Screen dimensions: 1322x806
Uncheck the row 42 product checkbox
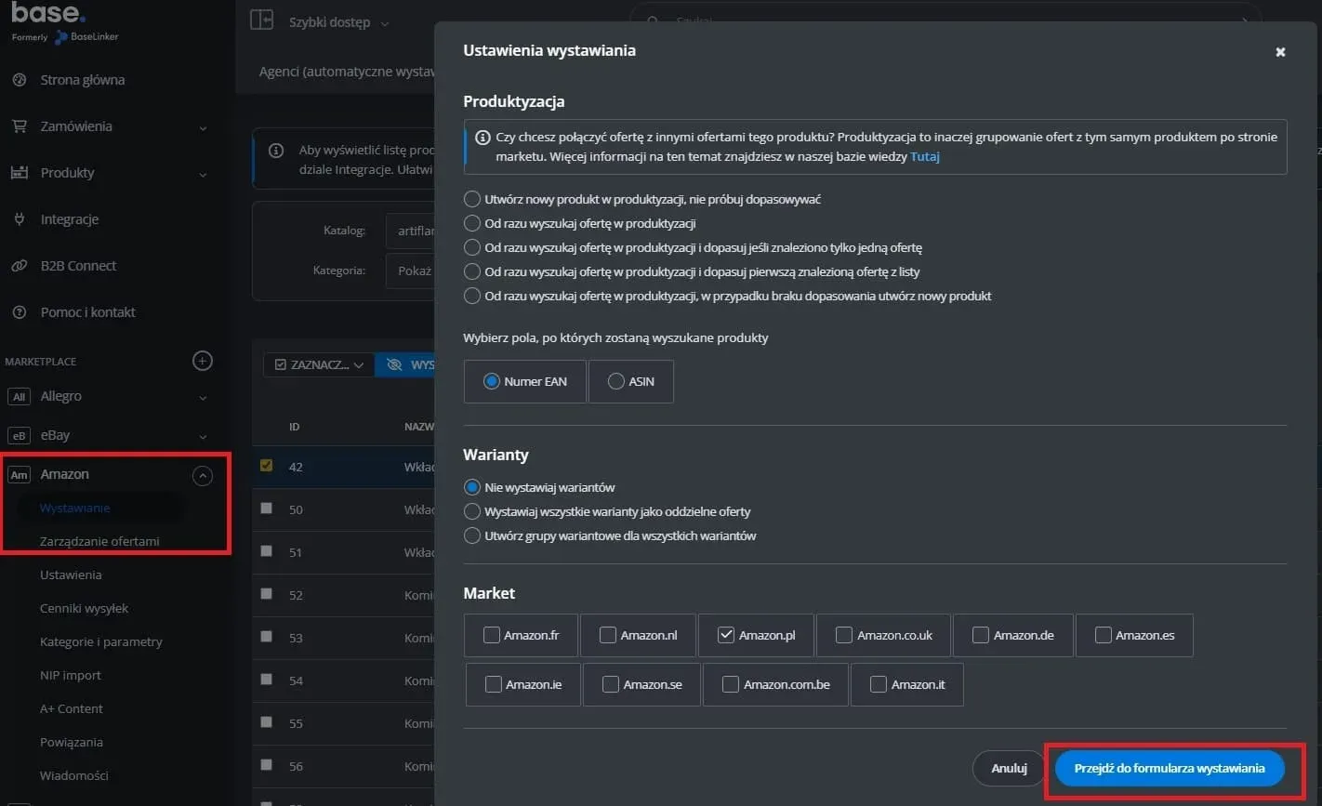click(x=267, y=466)
